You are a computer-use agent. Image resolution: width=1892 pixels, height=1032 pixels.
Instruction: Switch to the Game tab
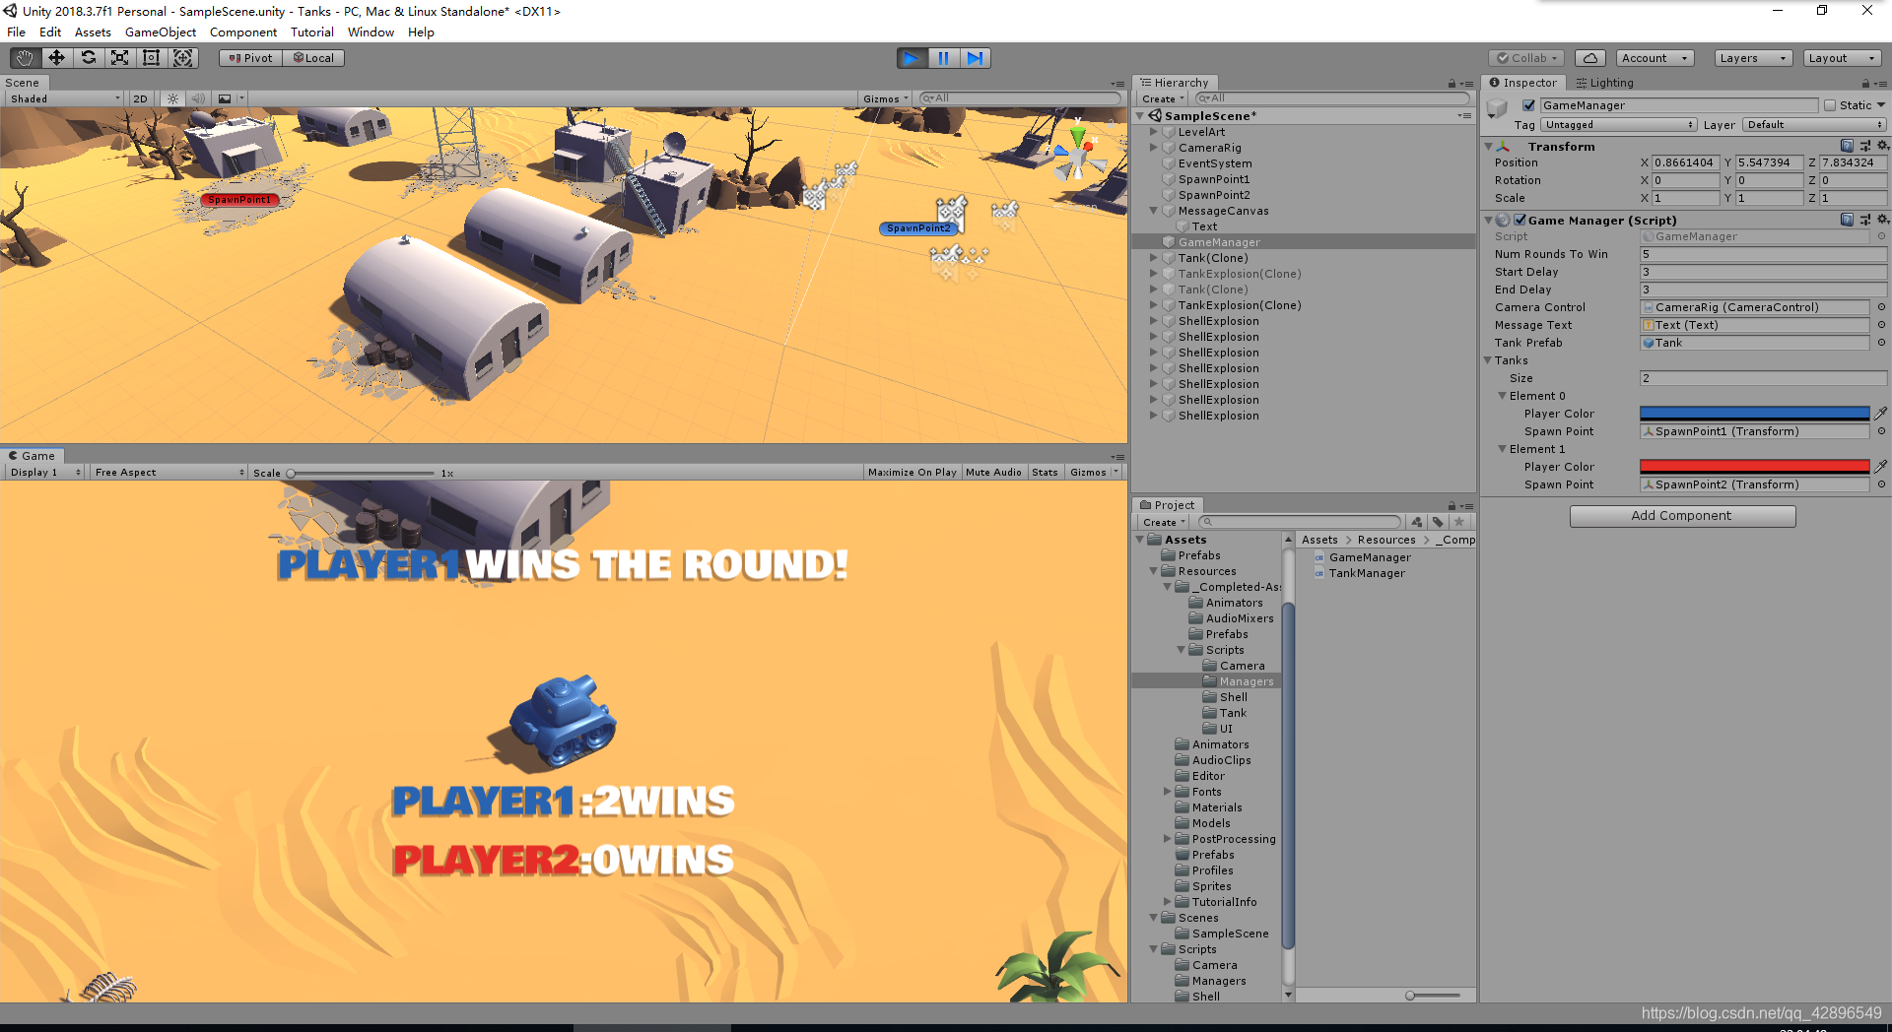[32, 456]
